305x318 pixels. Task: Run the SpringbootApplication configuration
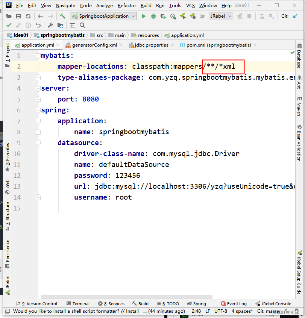pyautogui.click(x=144, y=17)
